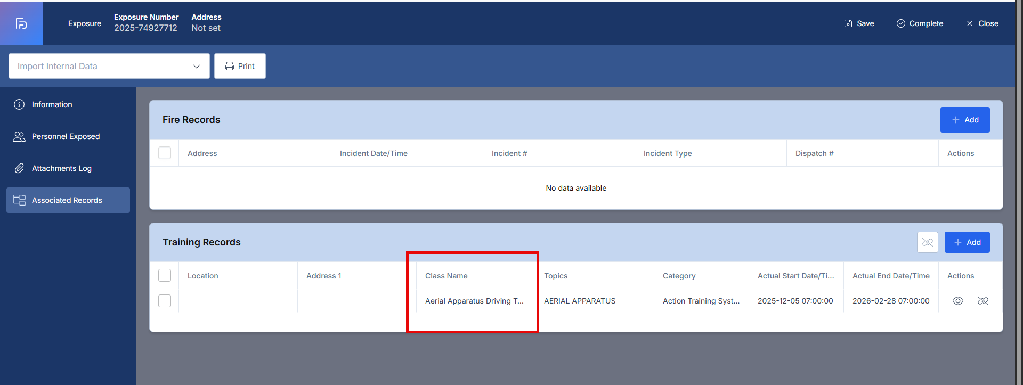Go to Personnel Exposed section

point(66,136)
